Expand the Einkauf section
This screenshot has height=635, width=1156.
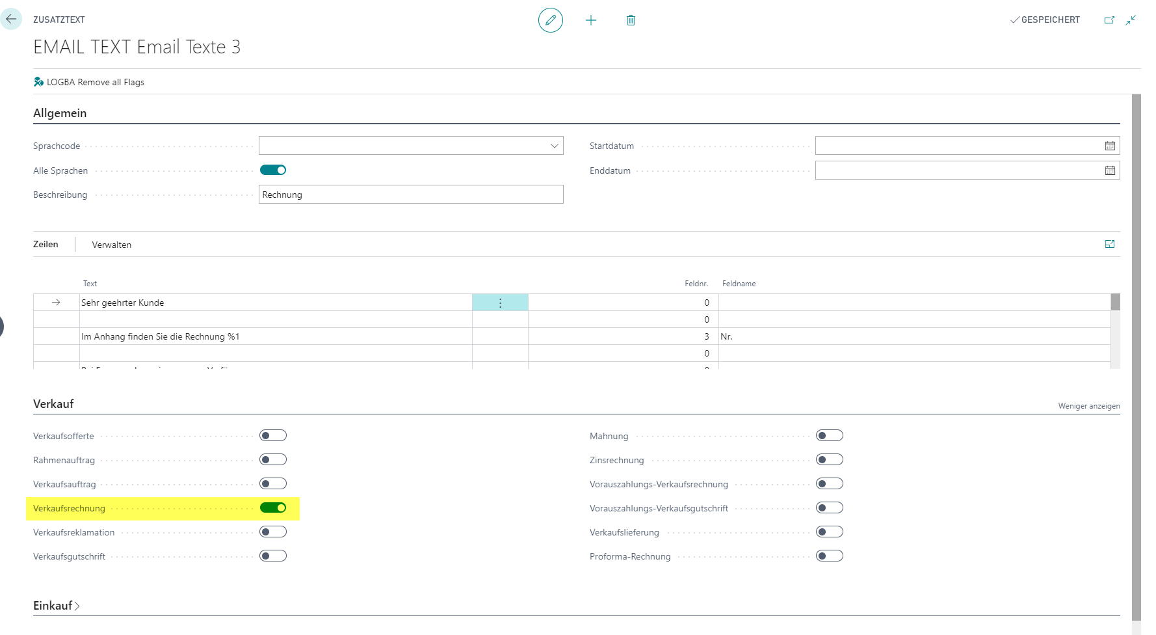[57, 606]
